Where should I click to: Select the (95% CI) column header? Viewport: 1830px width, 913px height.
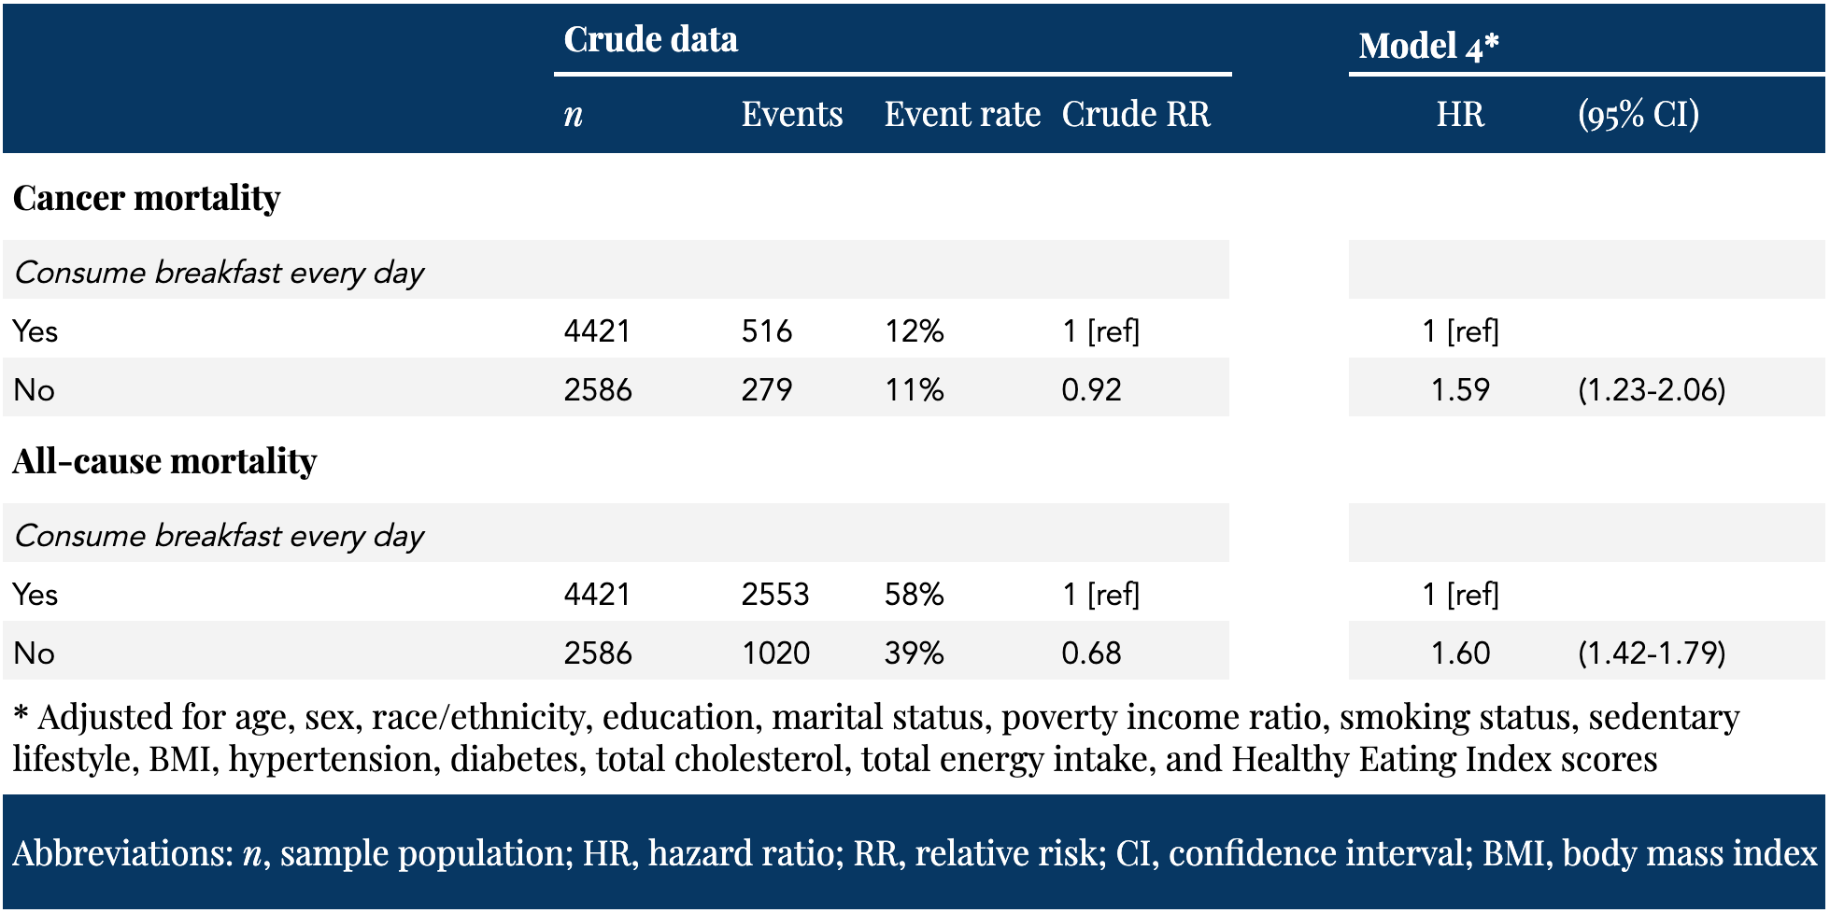click(x=1638, y=114)
